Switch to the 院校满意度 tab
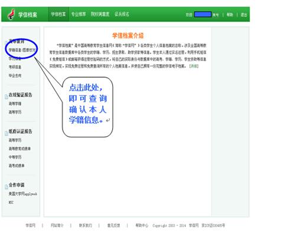The width and height of the screenshot is (281, 243). tap(100, 14)
